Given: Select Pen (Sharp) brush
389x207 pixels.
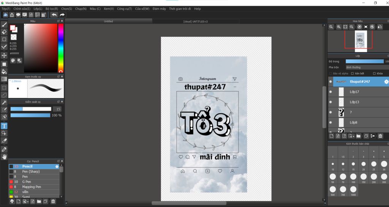Looking at the screenshot, I should click(x=34, y=171).
